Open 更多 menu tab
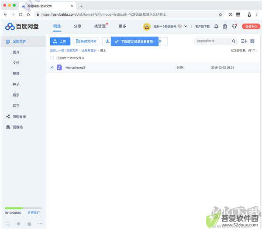The height and width of the screenshot is (229, 262). (x=122, y=26)
